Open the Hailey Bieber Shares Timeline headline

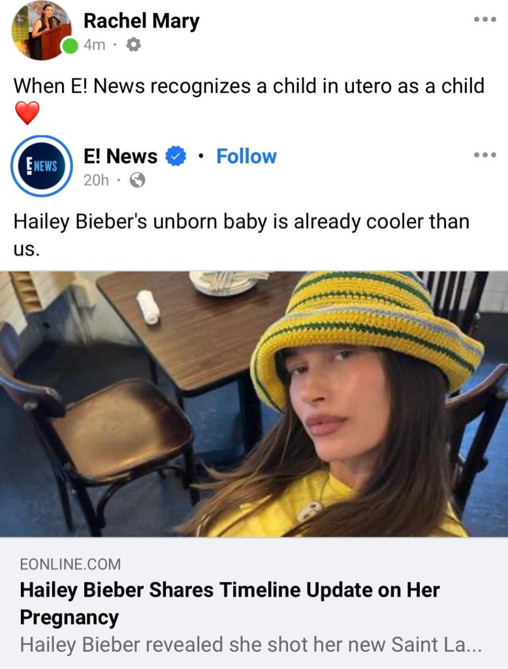point(229,604)
